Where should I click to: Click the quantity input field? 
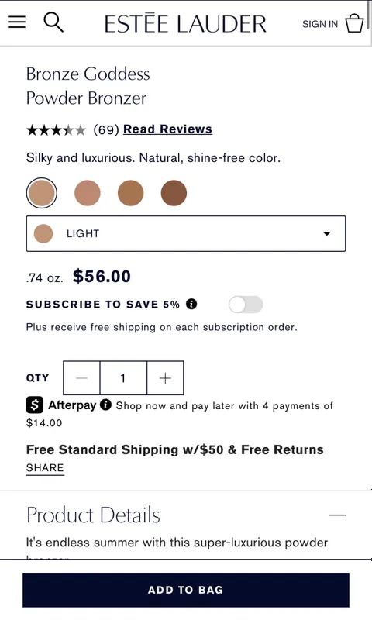(x=123, y=378)
